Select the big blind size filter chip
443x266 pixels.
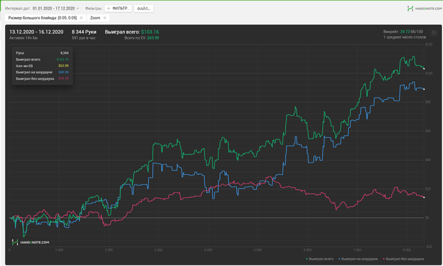pyautogui.click(x=41, y=18)
